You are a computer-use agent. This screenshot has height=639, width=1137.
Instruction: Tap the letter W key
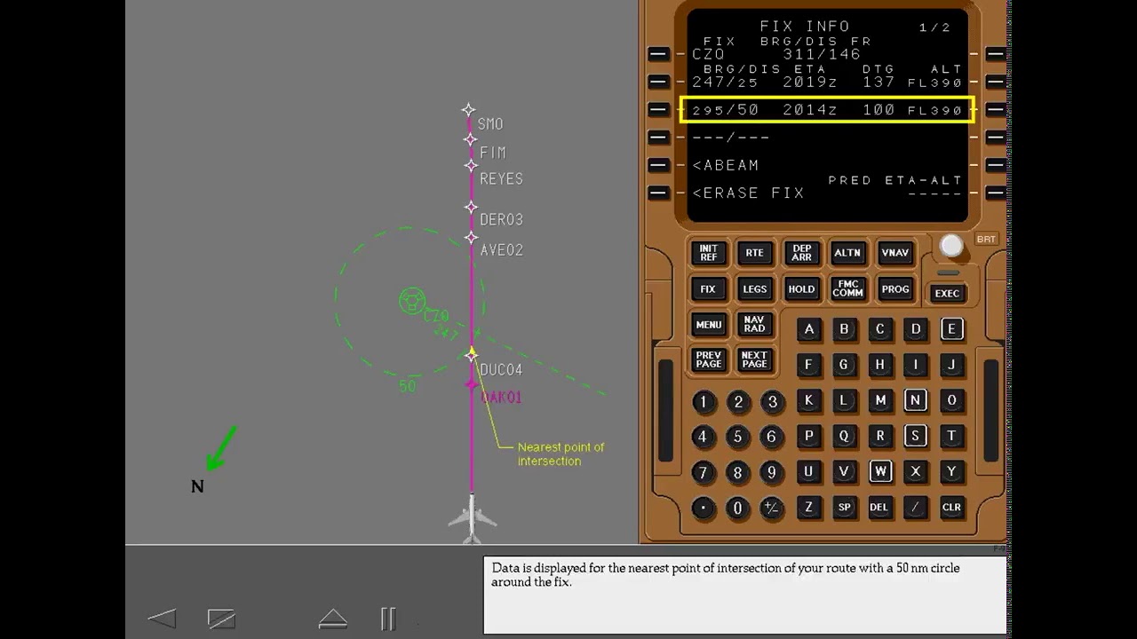click(879, 471)
